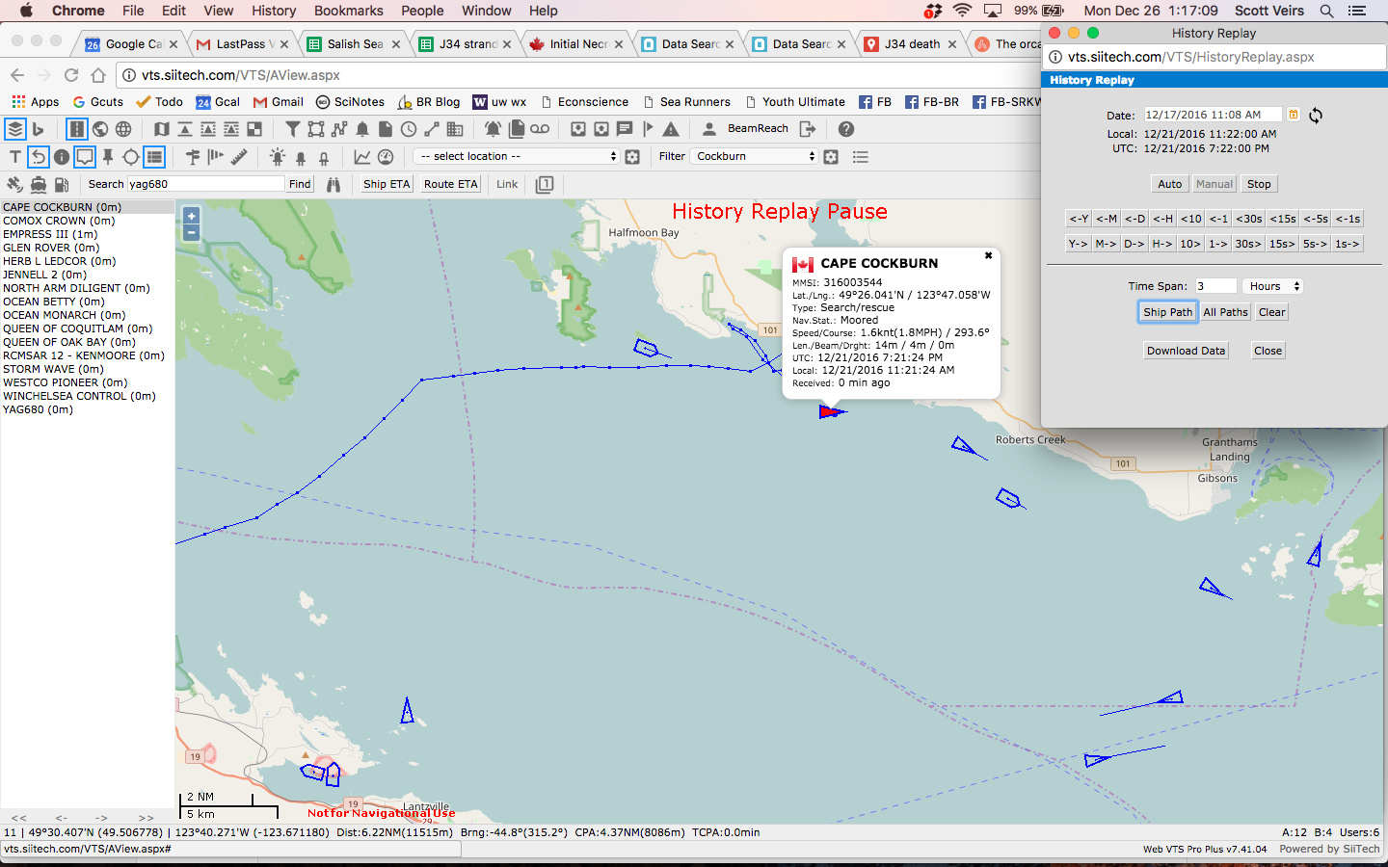Click the funnel filter icon in toolbar

(x=293, y=129)
